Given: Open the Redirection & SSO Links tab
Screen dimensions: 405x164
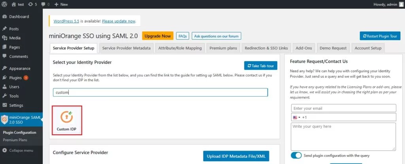Looking at the screenshot, I should 266,48.
